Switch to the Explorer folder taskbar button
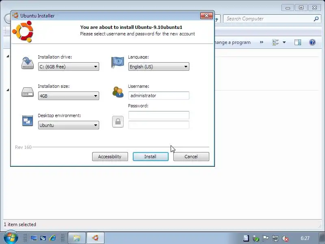The image size is (325, 244). [x=77, y=238]
